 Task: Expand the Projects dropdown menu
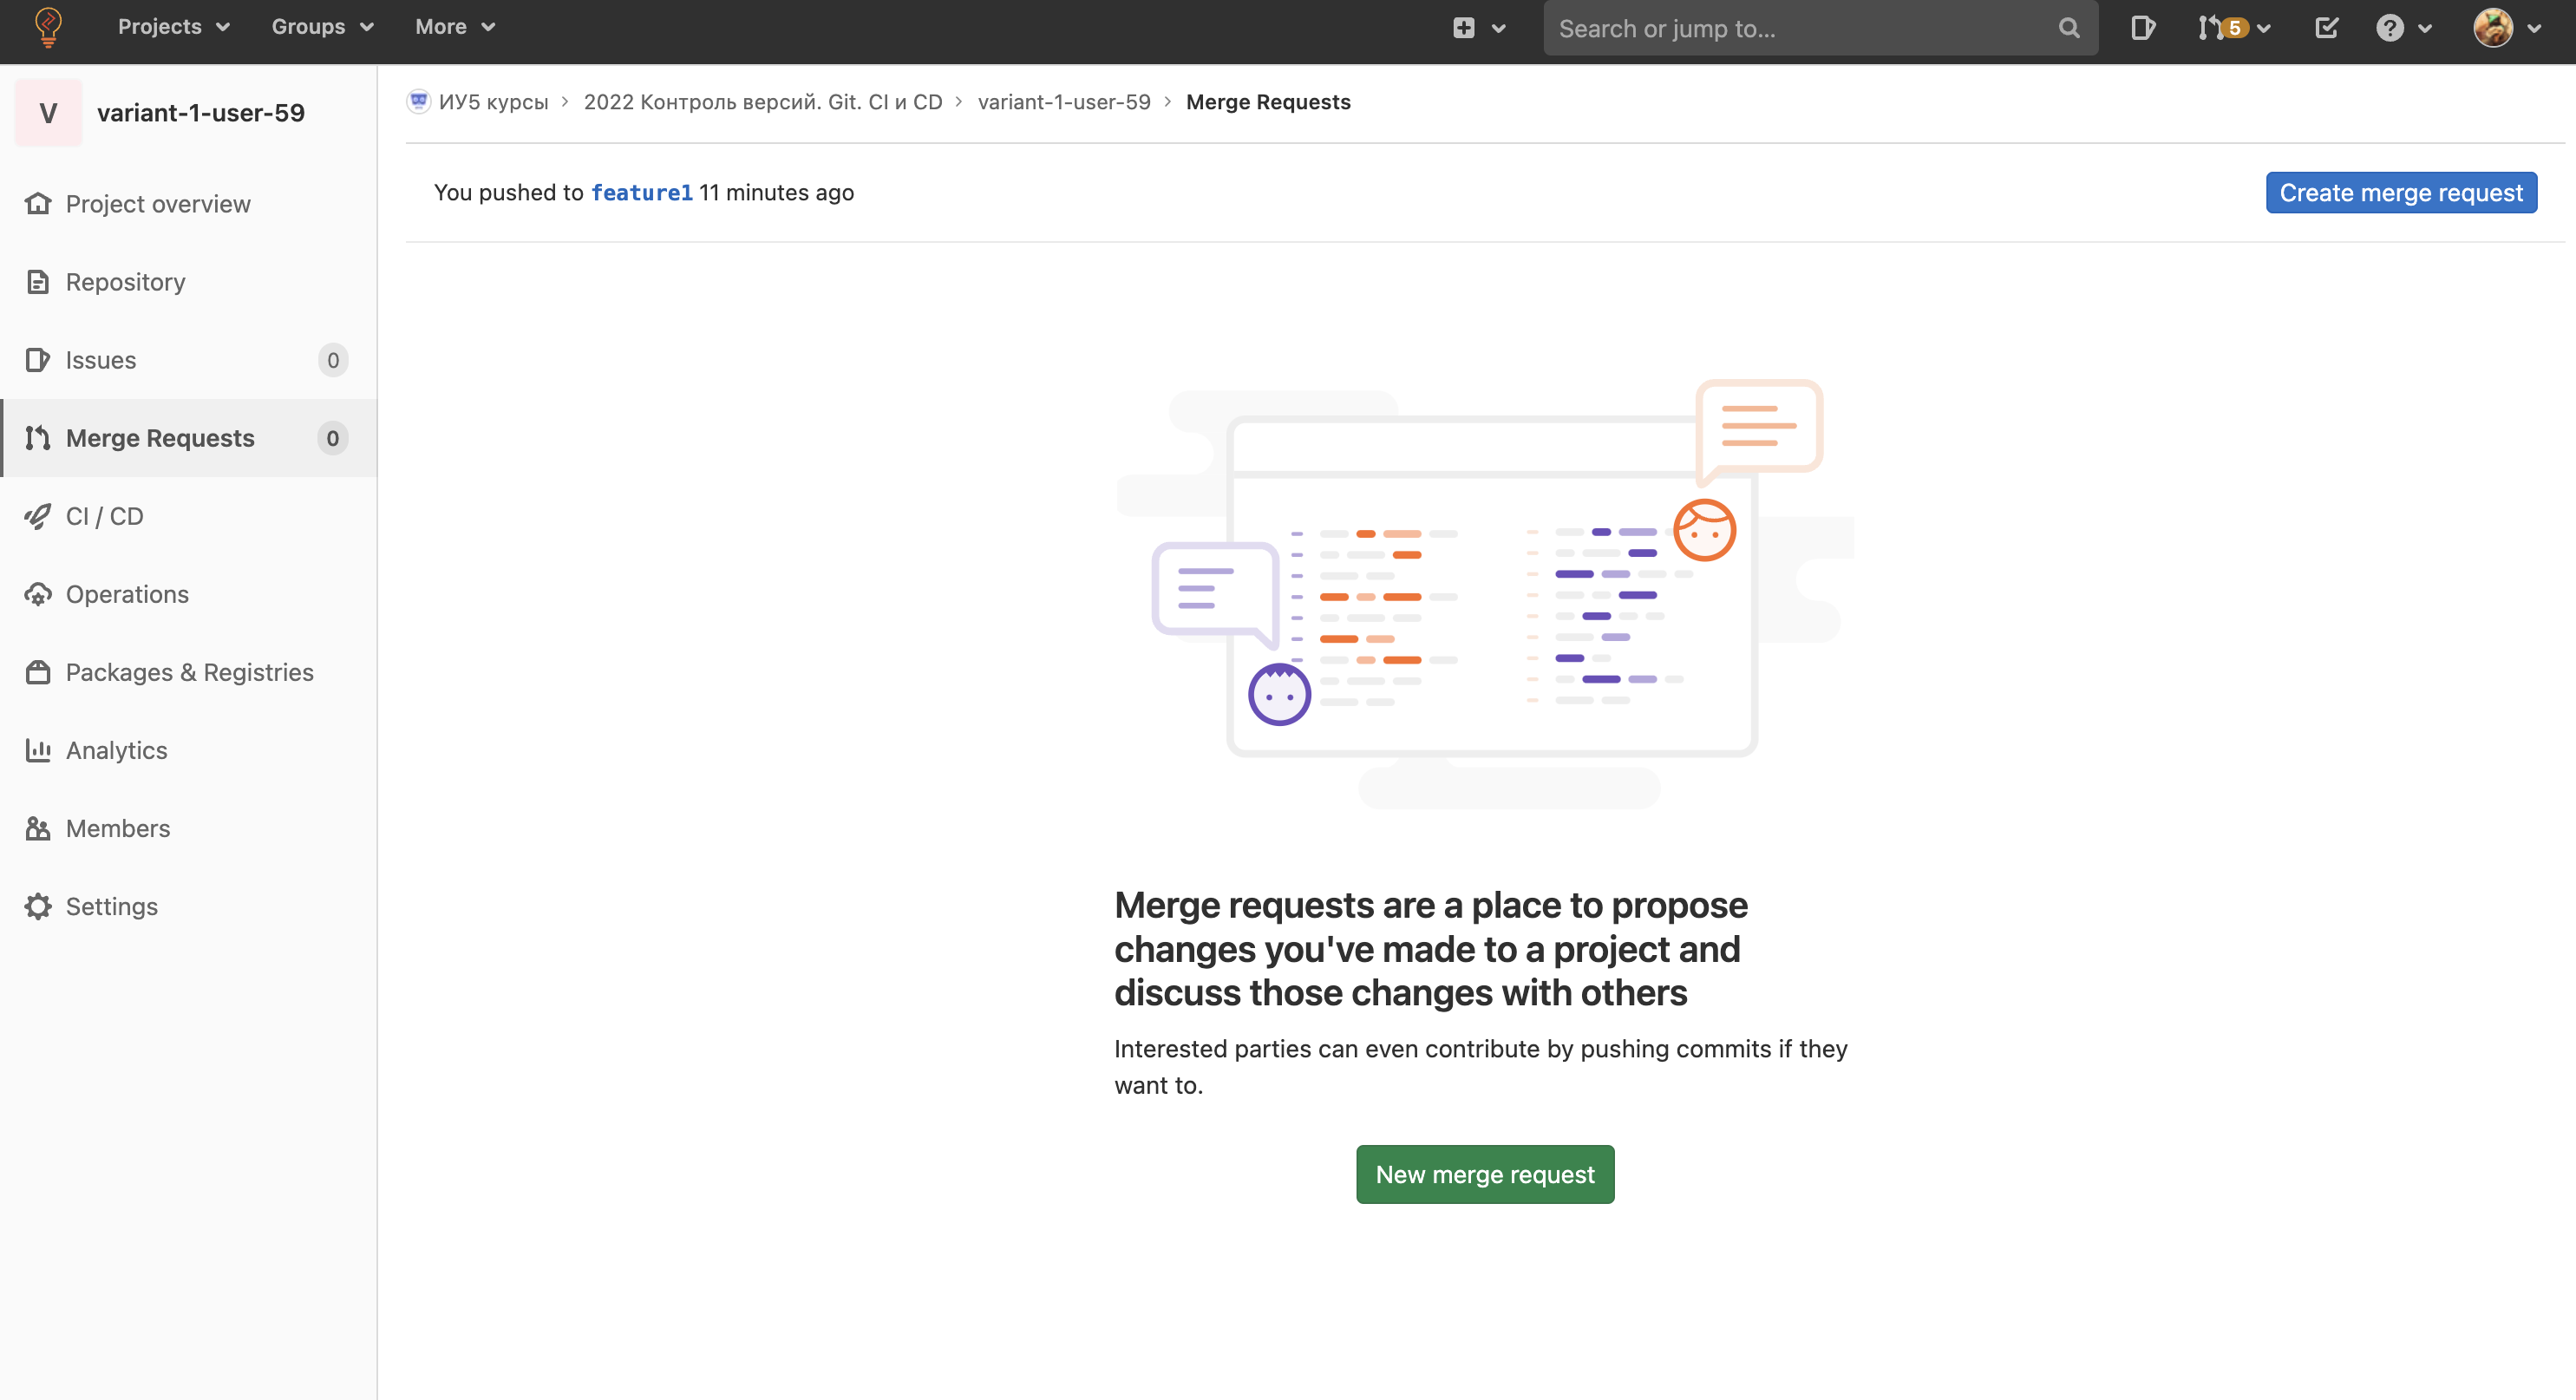point(173,27)
